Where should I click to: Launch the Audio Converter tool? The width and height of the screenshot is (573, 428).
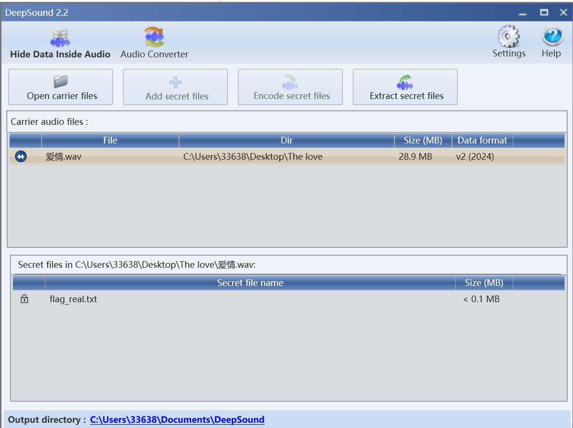pyautogui.click(x=154, y=43)
